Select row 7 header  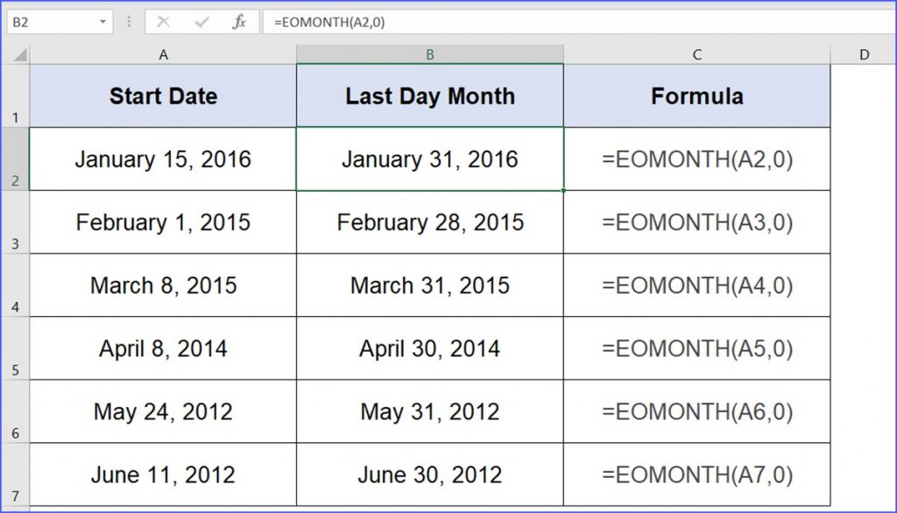(x=15, y=474)
